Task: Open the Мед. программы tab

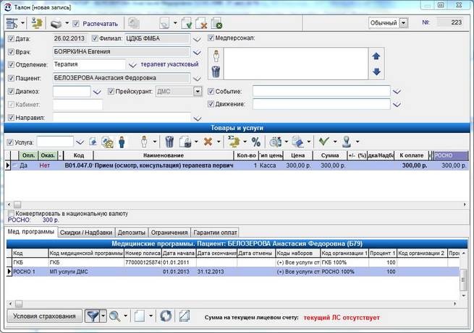Action: click(31, 232)
